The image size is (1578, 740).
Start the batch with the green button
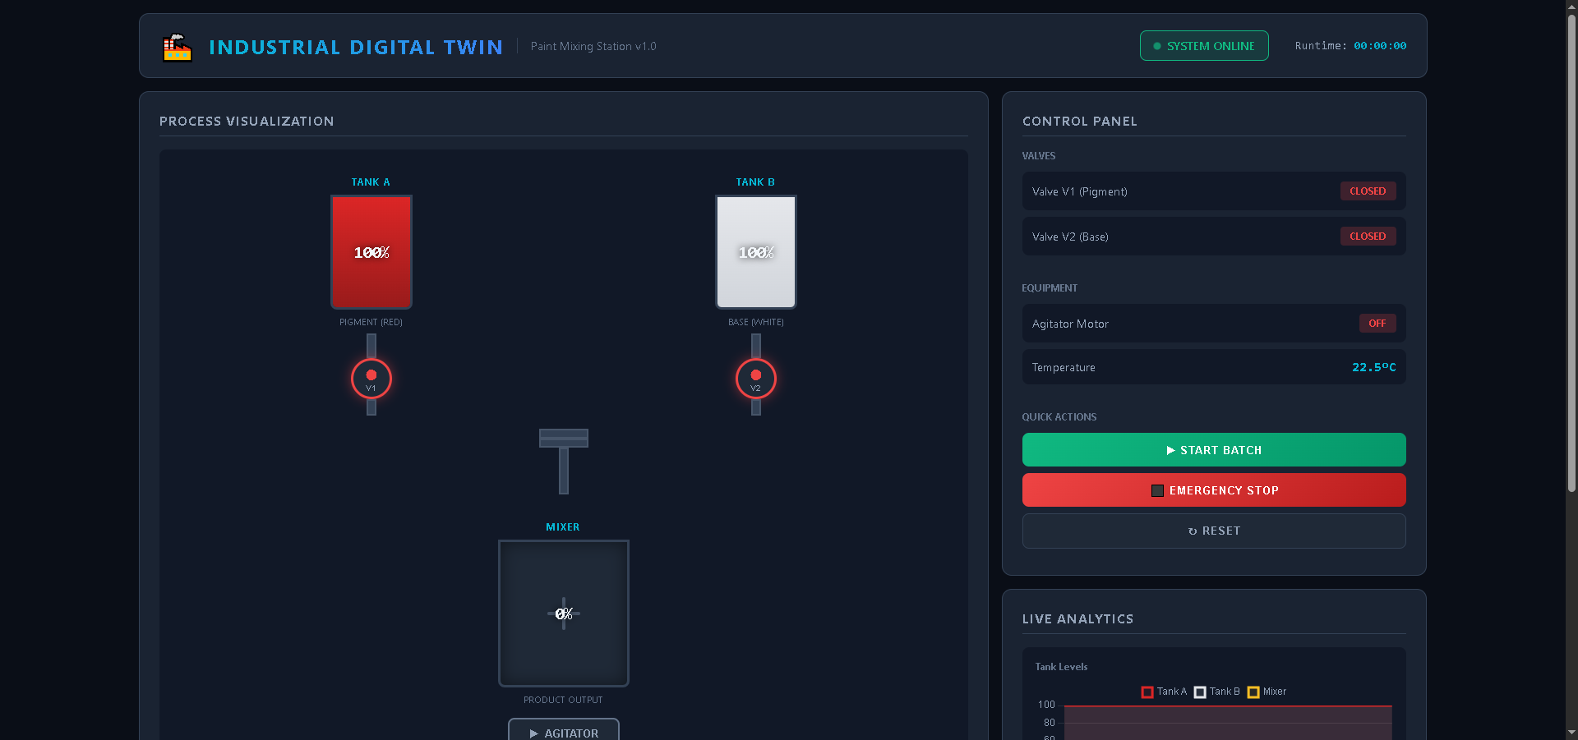pyautogui.click(x=1214, y=450)
